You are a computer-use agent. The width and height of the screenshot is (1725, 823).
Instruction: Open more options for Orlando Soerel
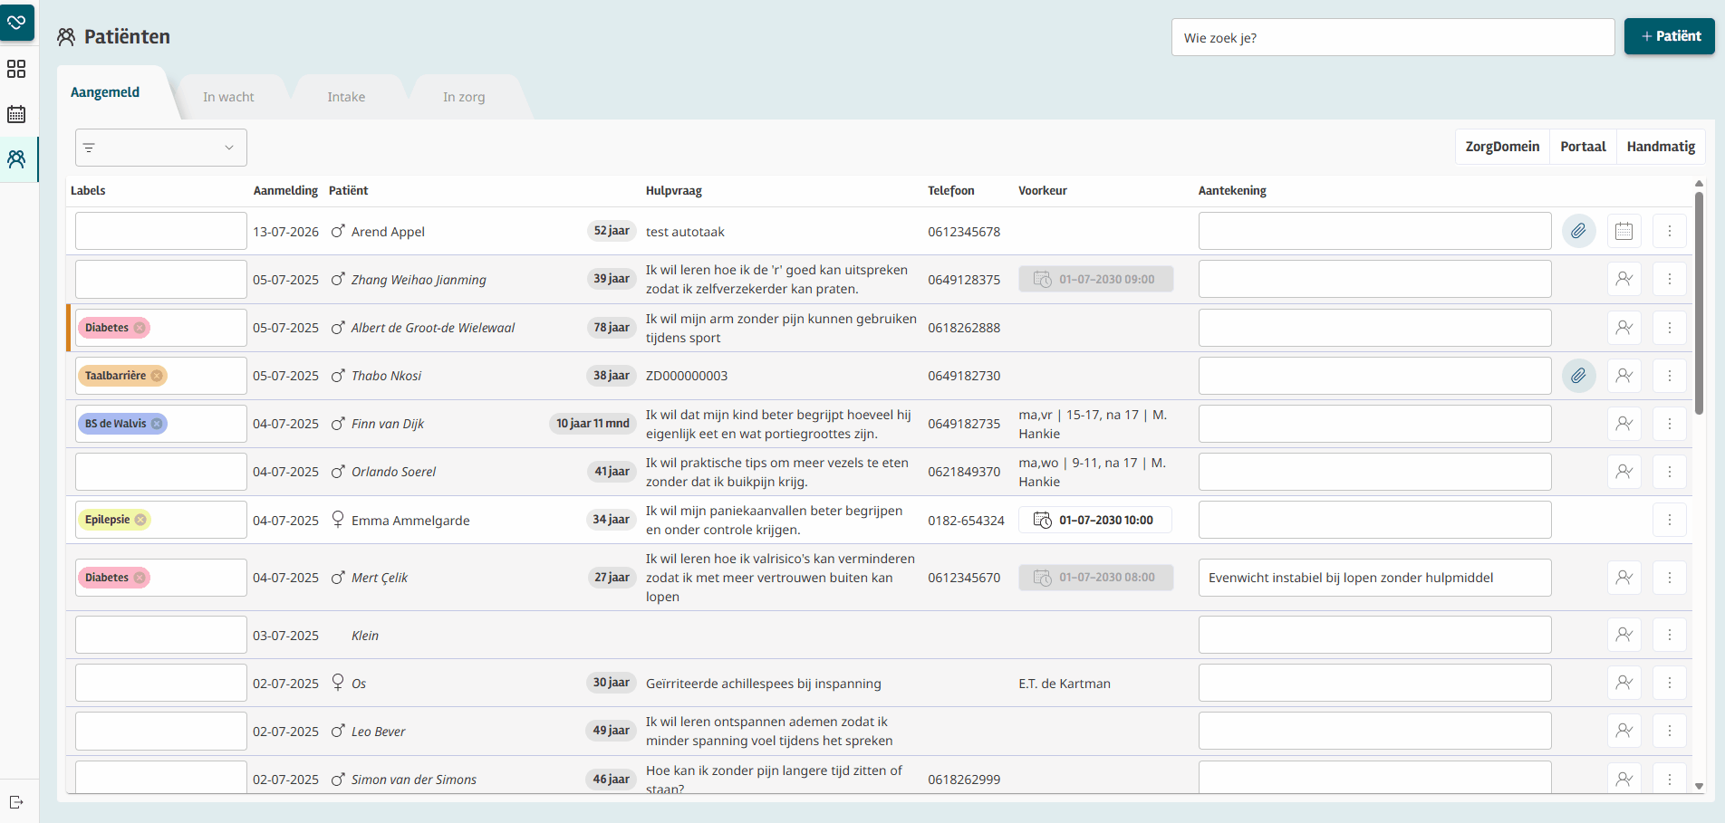click(x=1670, y=472)
